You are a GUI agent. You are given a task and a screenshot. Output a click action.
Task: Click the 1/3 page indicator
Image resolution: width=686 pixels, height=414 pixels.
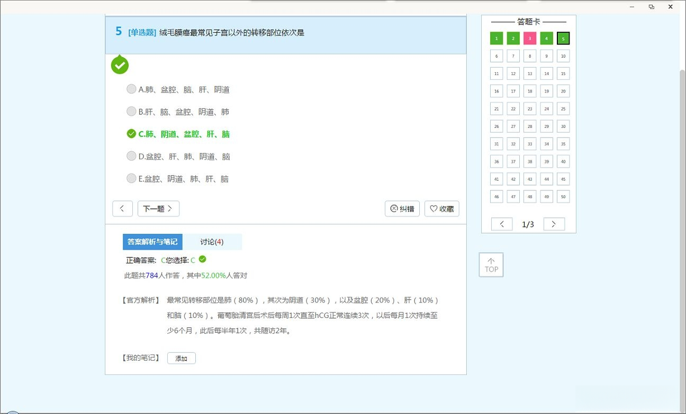[528, 224]
